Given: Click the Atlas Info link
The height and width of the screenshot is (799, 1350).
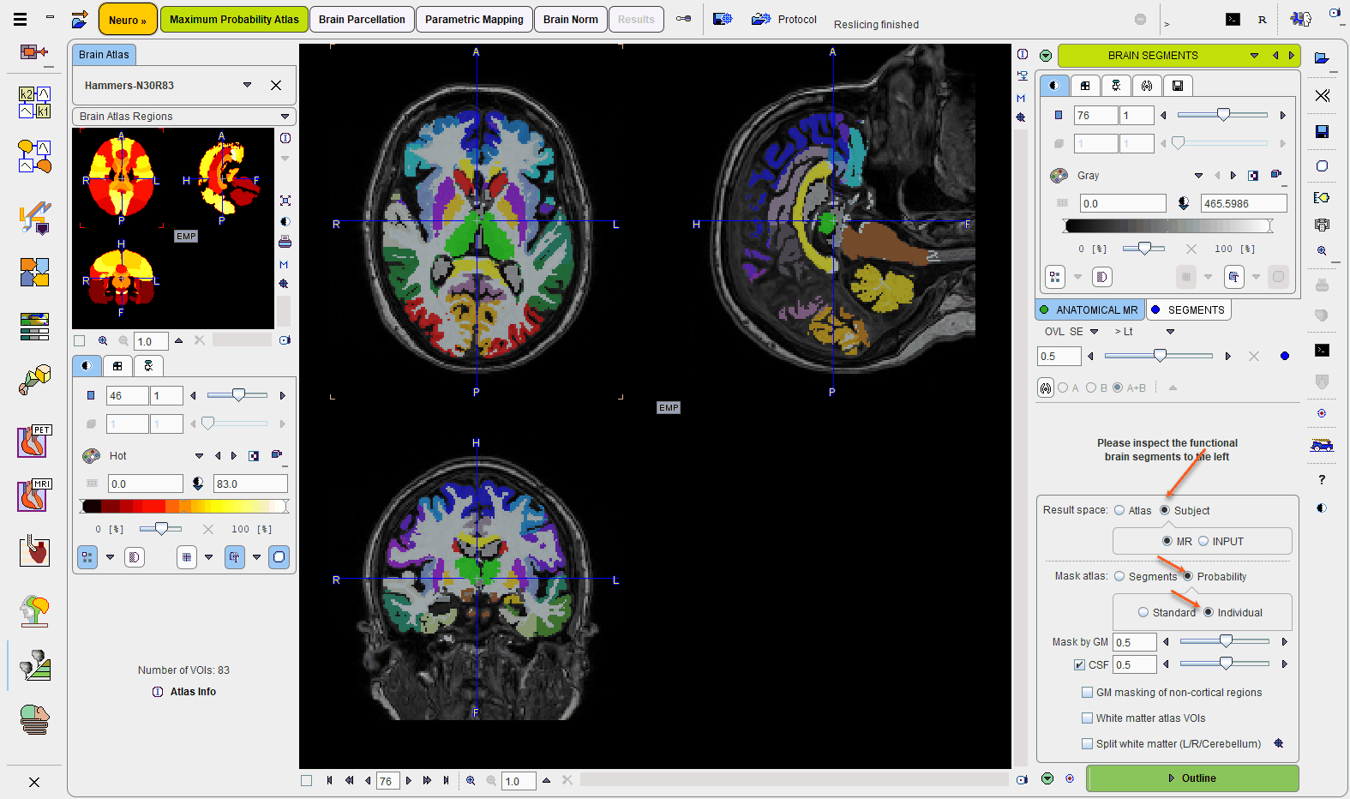Looking at the screenshot, I should [x=193, y=692].
